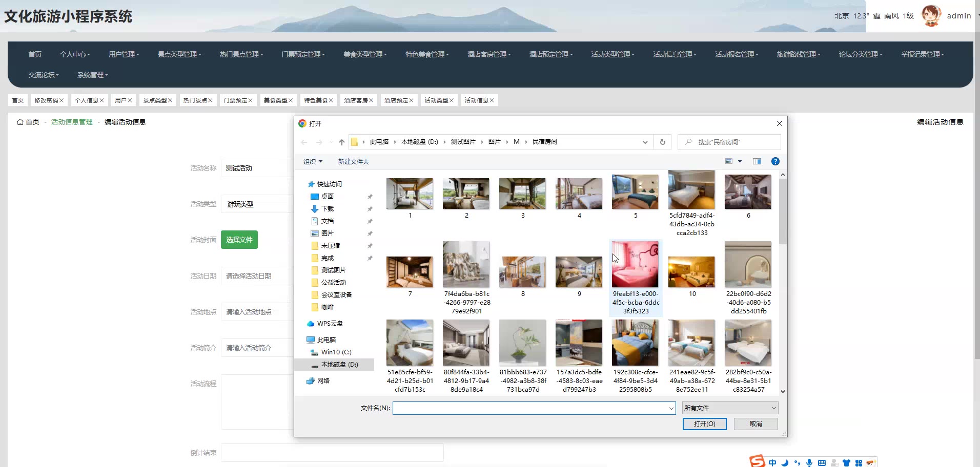The width and height of the screenshot is (980, 467).
Task: Click 新建文件夹 to create a folder
Action: click(x=353, y=162)
